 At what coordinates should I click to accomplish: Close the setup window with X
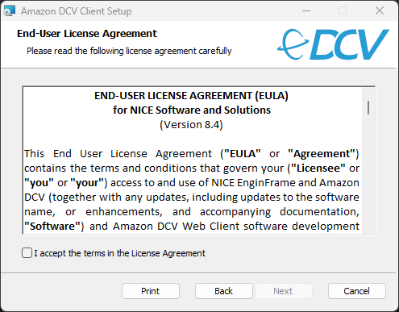tap(380, 10)
